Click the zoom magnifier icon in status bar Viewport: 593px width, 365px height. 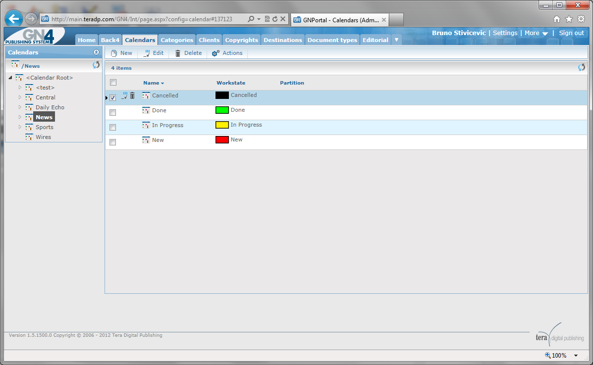[x=547, y=355]
